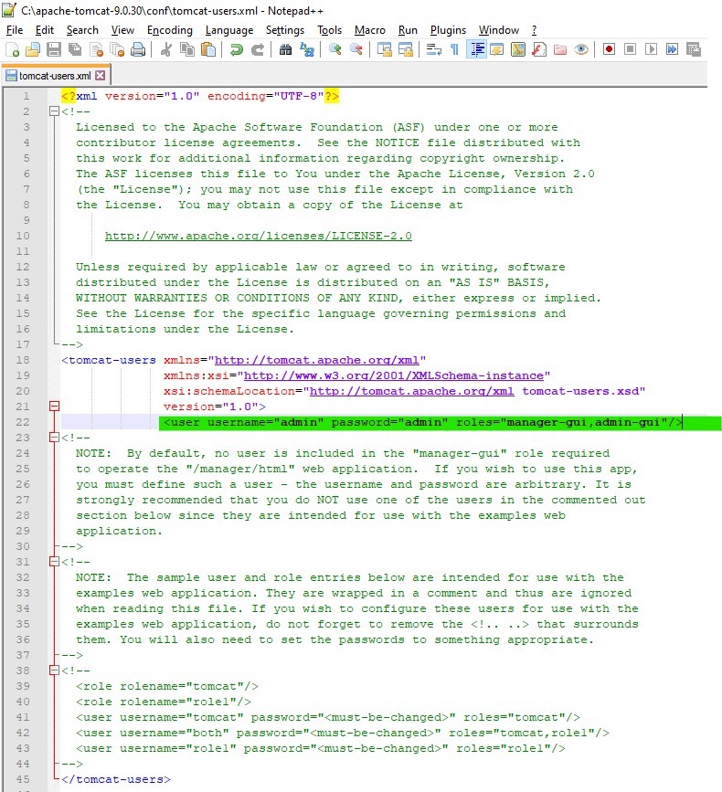722x792 pixels.
Task: Zoom in with the magnifier plus icon
Action: (334, 49)
